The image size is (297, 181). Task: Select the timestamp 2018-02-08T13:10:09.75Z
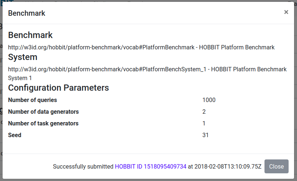(x=228, y=166)
